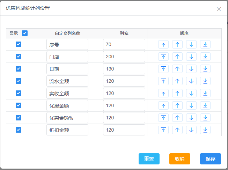
Task: Edit the 折扣金额 row width field
Action: coord(124,130)
